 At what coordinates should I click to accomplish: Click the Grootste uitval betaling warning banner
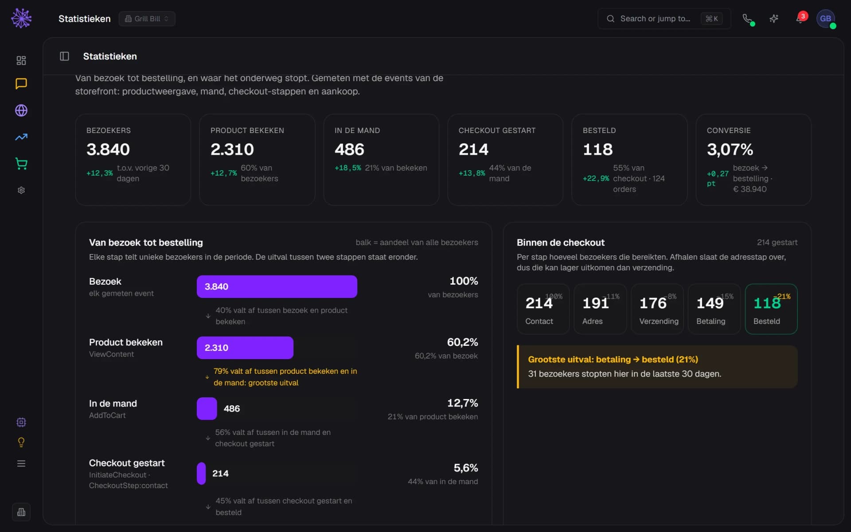[657, 367]
